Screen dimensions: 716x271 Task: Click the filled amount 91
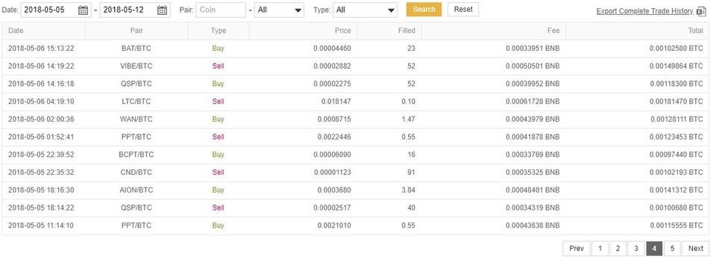(412, 172)
